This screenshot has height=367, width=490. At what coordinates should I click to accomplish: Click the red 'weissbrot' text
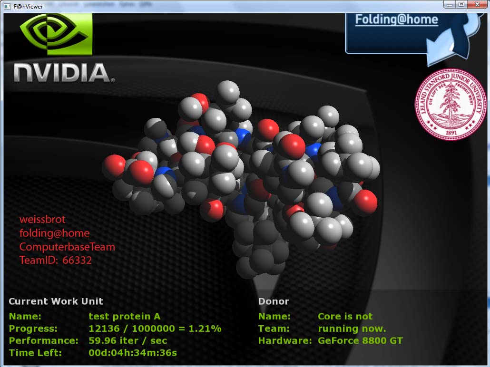[x=42, y=219]
